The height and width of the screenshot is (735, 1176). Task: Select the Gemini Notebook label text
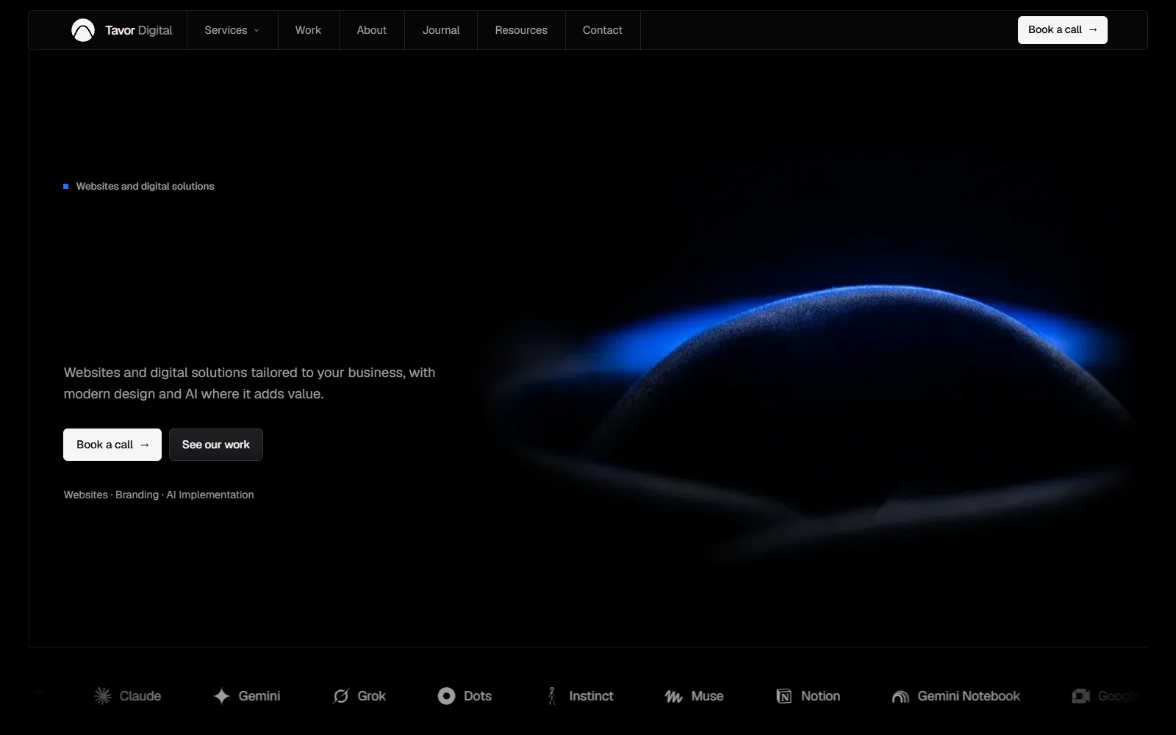tap(969, 696)
